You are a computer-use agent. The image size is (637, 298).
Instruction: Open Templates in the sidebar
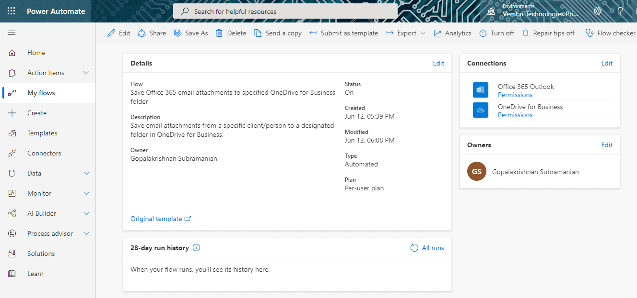coord(42,133)
